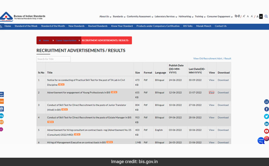Open the BIS Twitter page icon
Image resolution: width=269 pixels, height=166 pixels.
267,117
